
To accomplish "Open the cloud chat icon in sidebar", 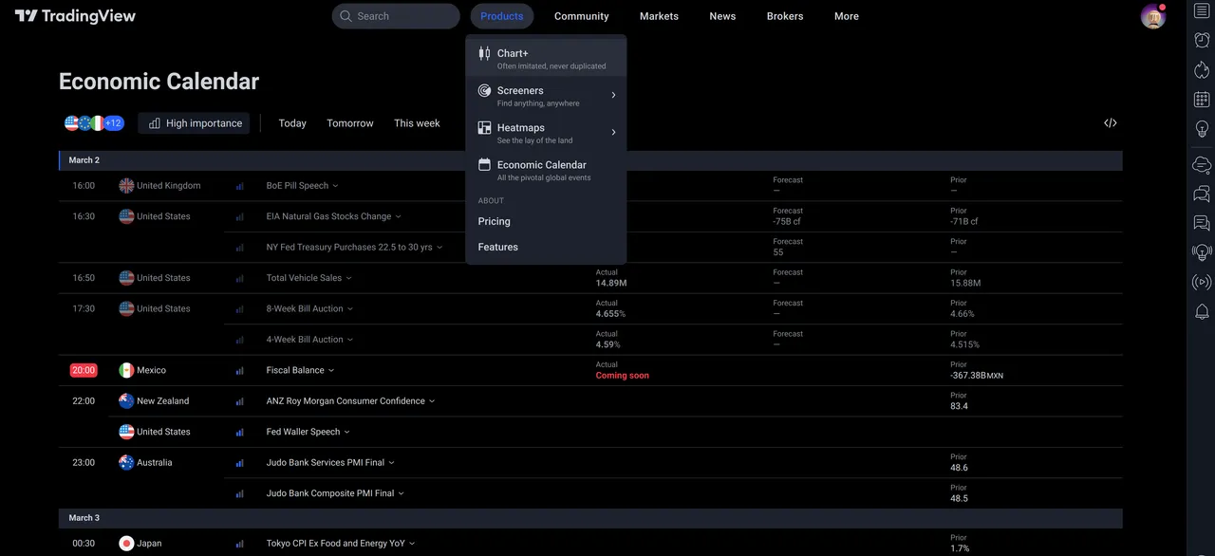I will 1202,164.
